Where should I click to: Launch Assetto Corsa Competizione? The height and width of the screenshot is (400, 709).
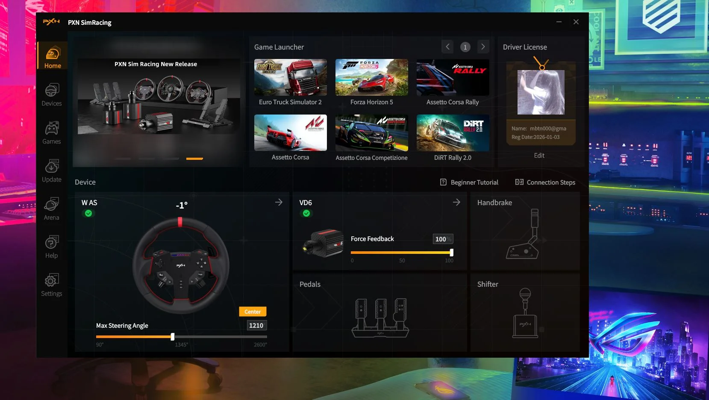(371, 133)
